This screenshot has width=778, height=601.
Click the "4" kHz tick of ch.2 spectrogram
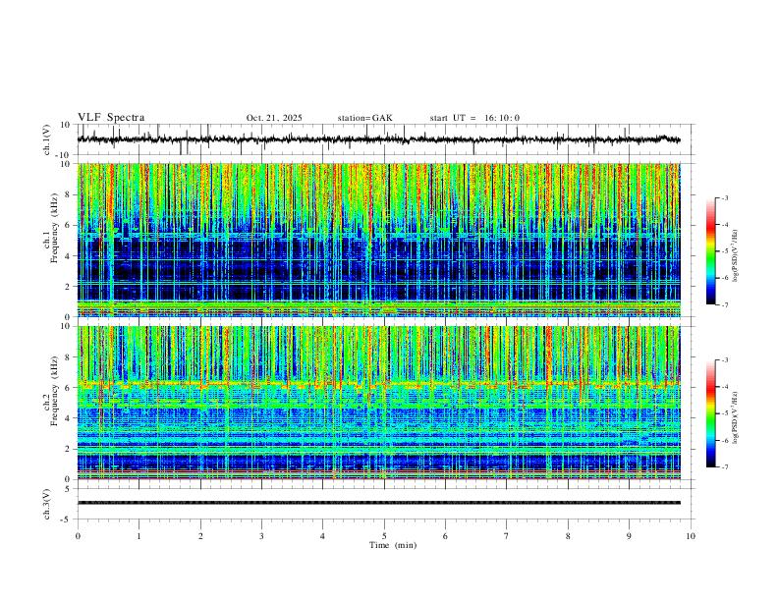69,418
